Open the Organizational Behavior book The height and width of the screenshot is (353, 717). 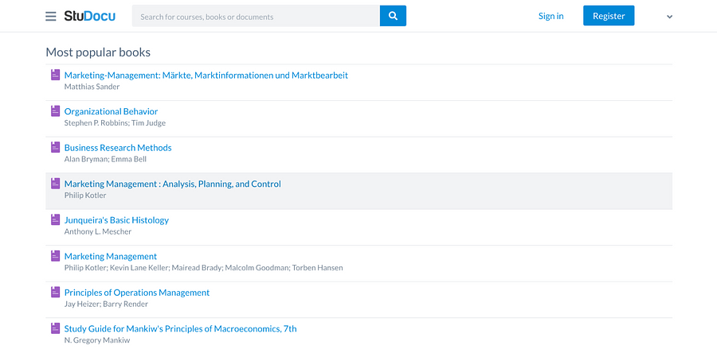pyautogui.click(x=111, y=111)
